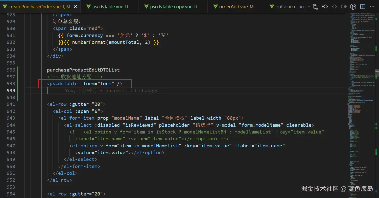Click v-model="form.modelName" attribute

tap(250, 125)
